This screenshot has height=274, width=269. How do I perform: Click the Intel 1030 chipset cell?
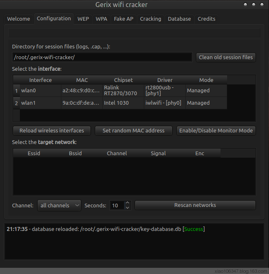click(124, 103)
